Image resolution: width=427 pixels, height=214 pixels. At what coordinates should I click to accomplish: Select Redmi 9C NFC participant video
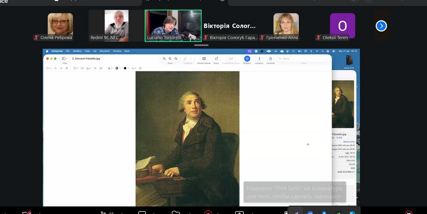116,26
